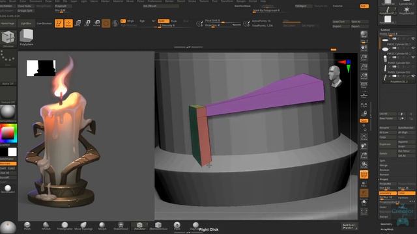This screenshot has width=417, height=234.
Task: Open LightBox
Action: click(26, 23)
